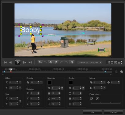125x115 pixels.
Task: Step to the previous frame
Action: tap(11, 62)
